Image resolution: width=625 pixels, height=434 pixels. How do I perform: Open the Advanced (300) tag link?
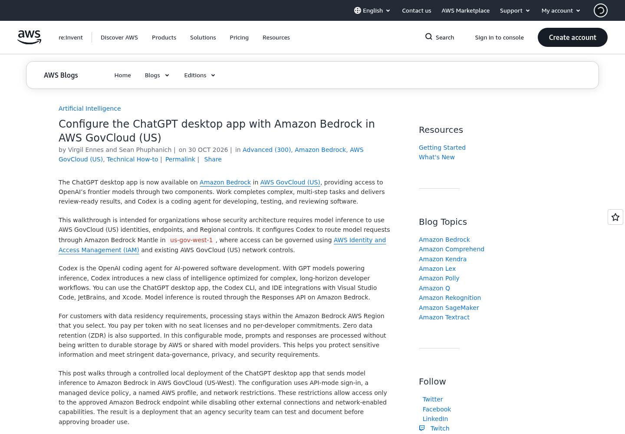click(267, 150)
